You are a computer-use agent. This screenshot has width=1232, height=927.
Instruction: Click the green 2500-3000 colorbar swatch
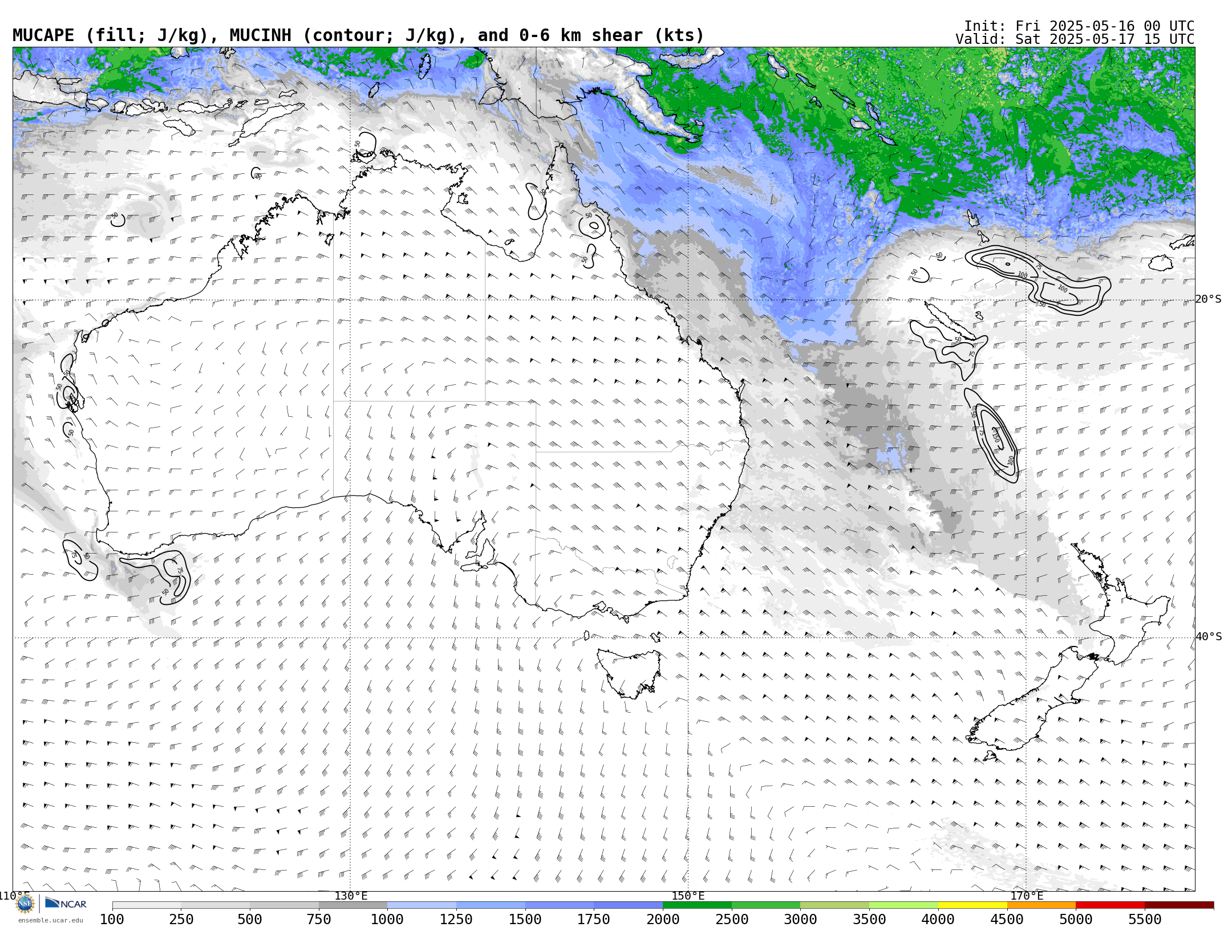(766, 905)
